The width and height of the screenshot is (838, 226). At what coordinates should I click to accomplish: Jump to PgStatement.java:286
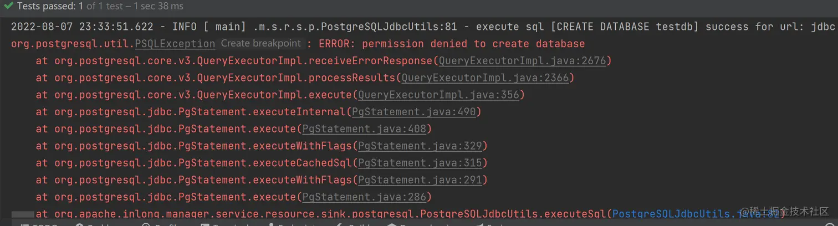pos(364,197)
